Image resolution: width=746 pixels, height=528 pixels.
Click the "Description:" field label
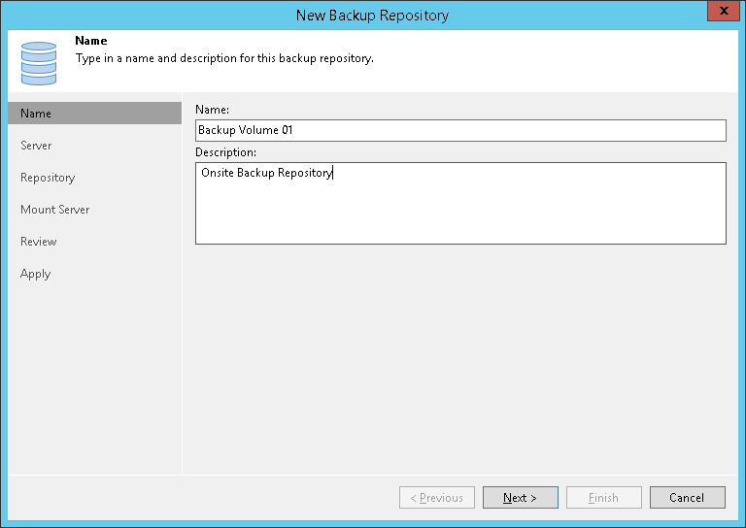pos(225,152)
